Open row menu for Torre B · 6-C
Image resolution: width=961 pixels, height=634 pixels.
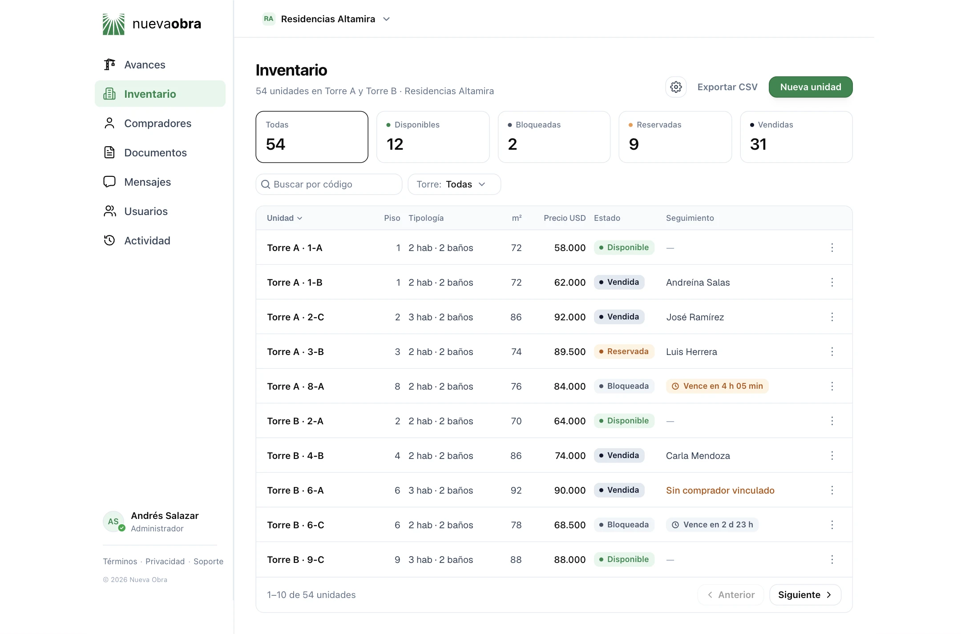tap(832, 525)
